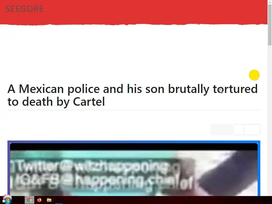The height and width of the screenshot is (204, 272).
Task: Click the gray blank button above the video
Action: tap(222, 130)
